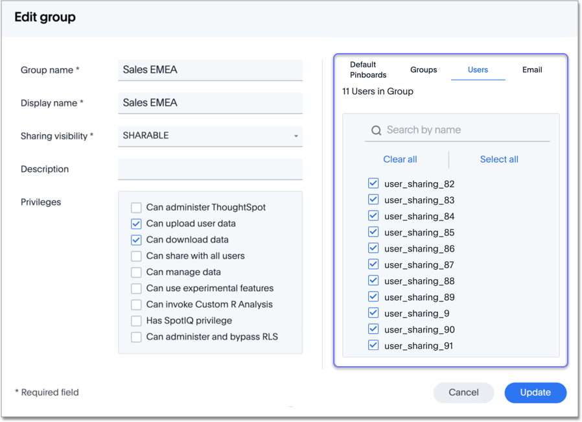The height and width of the screenshot is (422, 582).
Task: Tick Has SpotIQ privilege checkbox
Action: click(x=136, y=321)
